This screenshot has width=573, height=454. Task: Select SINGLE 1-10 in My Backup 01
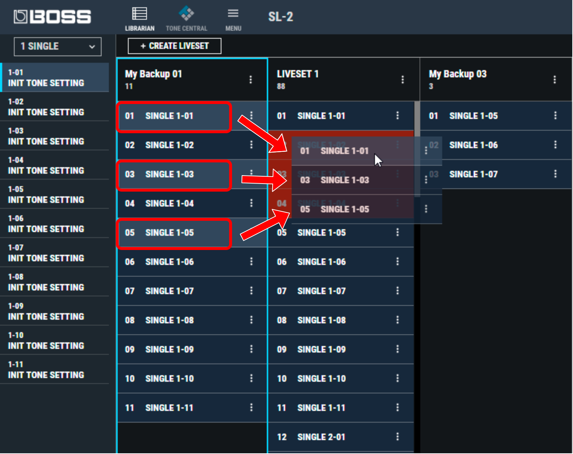(192, 378)
